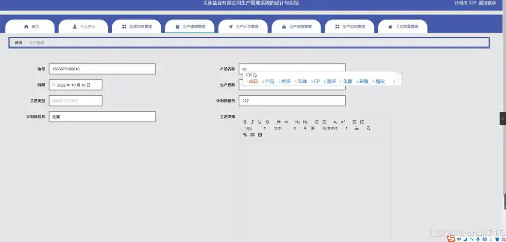This screenshot has height=242, width=506.
Task: Toggle strikethrough formatting
Action: point(267,122)
